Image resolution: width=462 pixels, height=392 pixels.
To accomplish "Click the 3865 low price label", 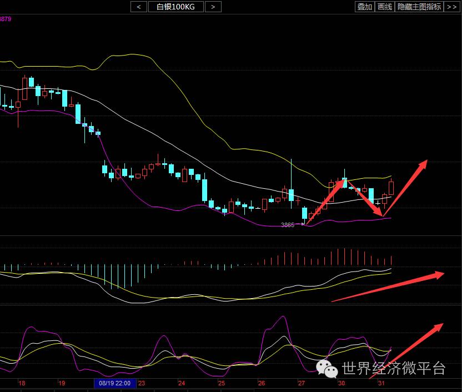I will click(x=288, y=225).
